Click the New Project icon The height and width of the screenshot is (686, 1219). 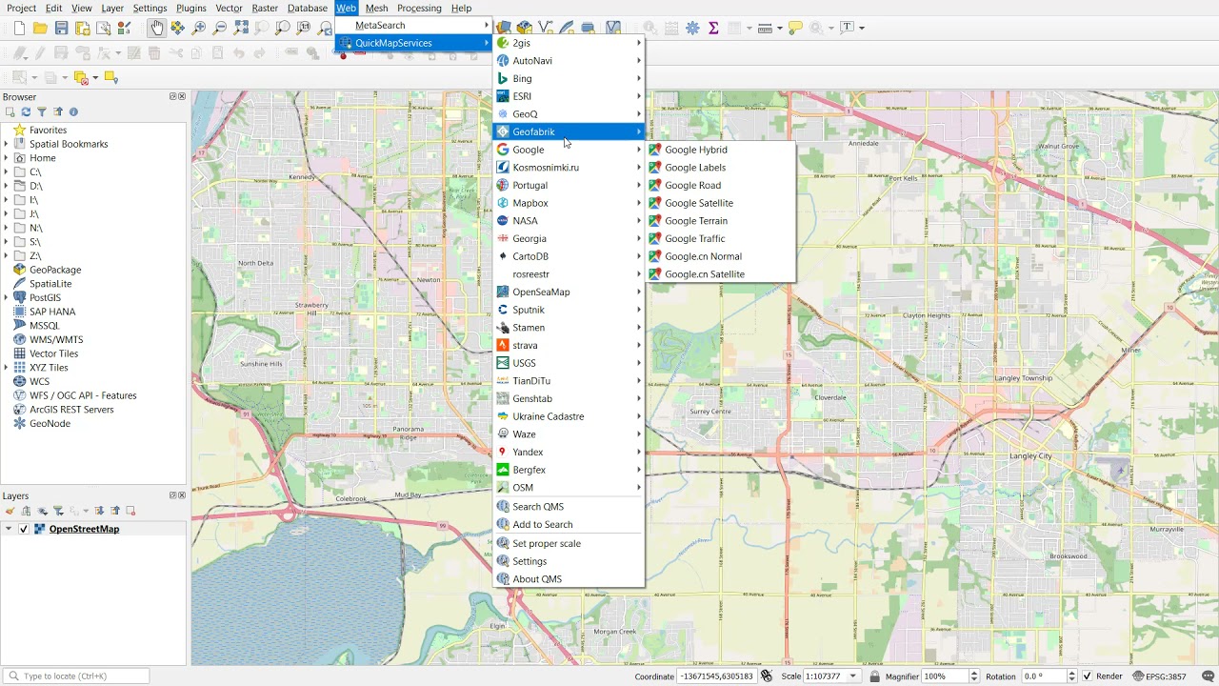19,28
